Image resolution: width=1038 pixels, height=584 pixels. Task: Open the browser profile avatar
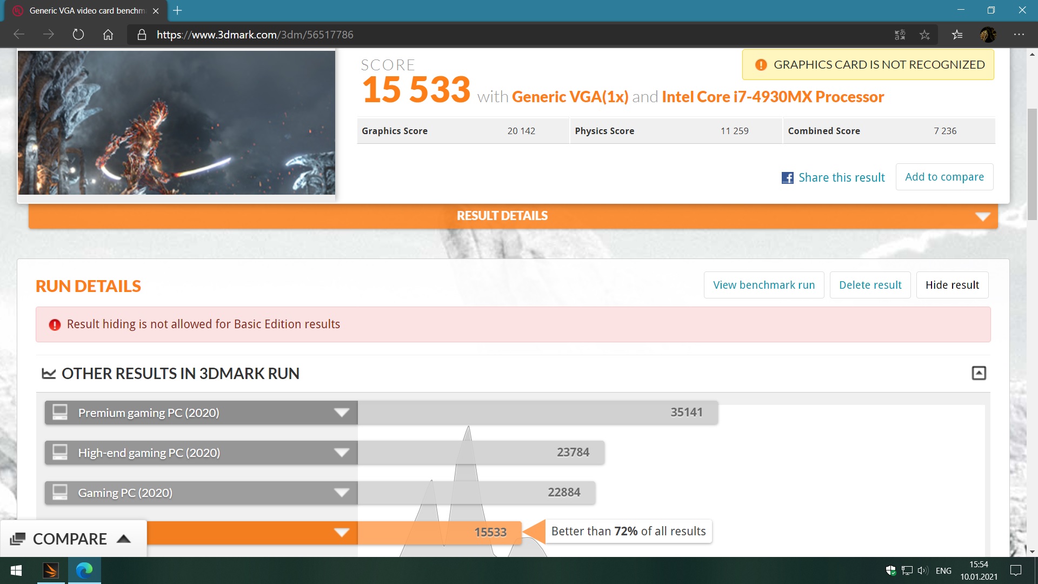point(988,35)
